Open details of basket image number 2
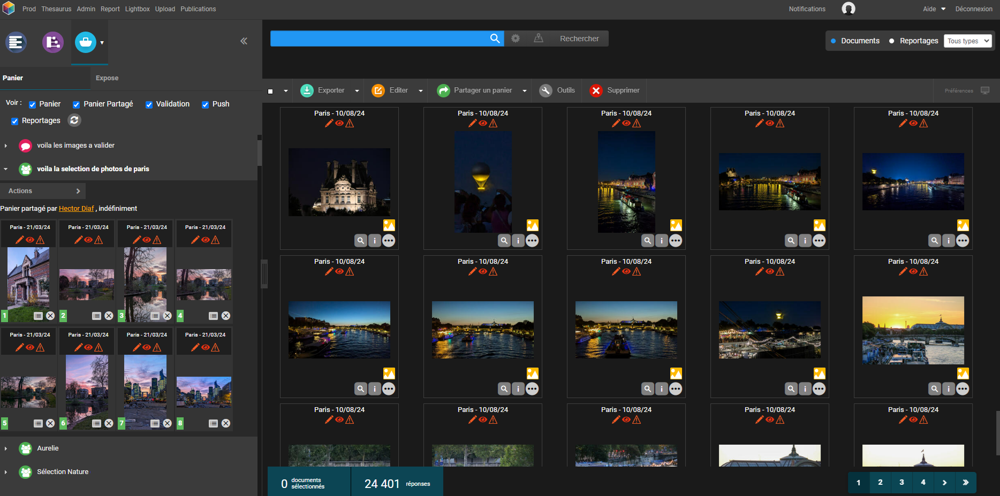This screenshot has height=496, width=1000. point(96,316)
